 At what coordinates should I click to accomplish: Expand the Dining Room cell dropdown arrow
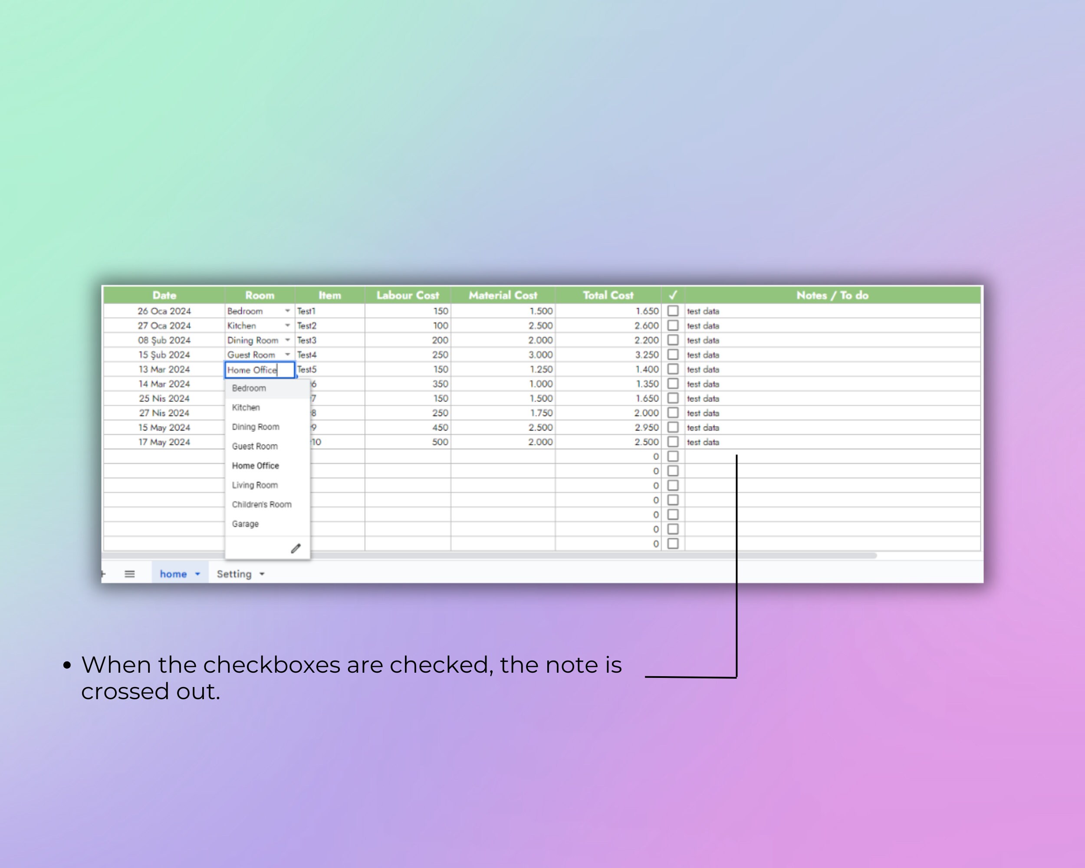click(287, 340)
